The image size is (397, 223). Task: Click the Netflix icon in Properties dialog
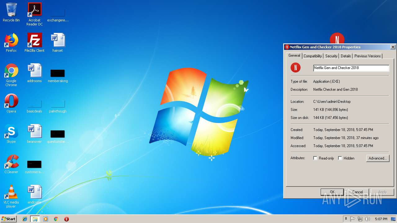pyautogui.click(x=296, y=68)
